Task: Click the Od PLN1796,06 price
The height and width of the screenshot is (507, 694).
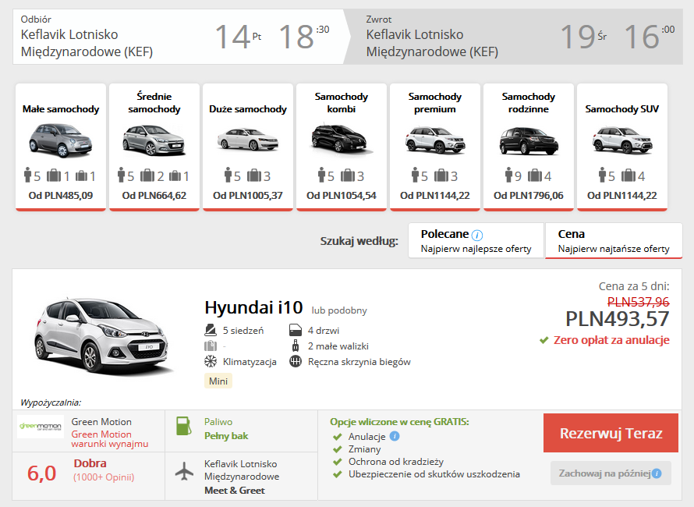Action: pos(529,195)
